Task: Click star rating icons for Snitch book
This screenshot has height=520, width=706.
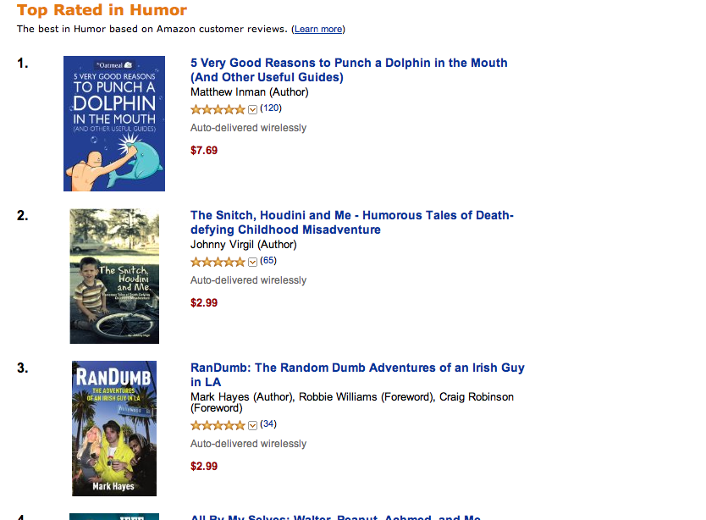Action: click(x=218, y=262)
